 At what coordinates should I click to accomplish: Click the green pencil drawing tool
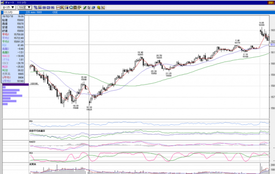pyautogui.click(x=85, y=7)
